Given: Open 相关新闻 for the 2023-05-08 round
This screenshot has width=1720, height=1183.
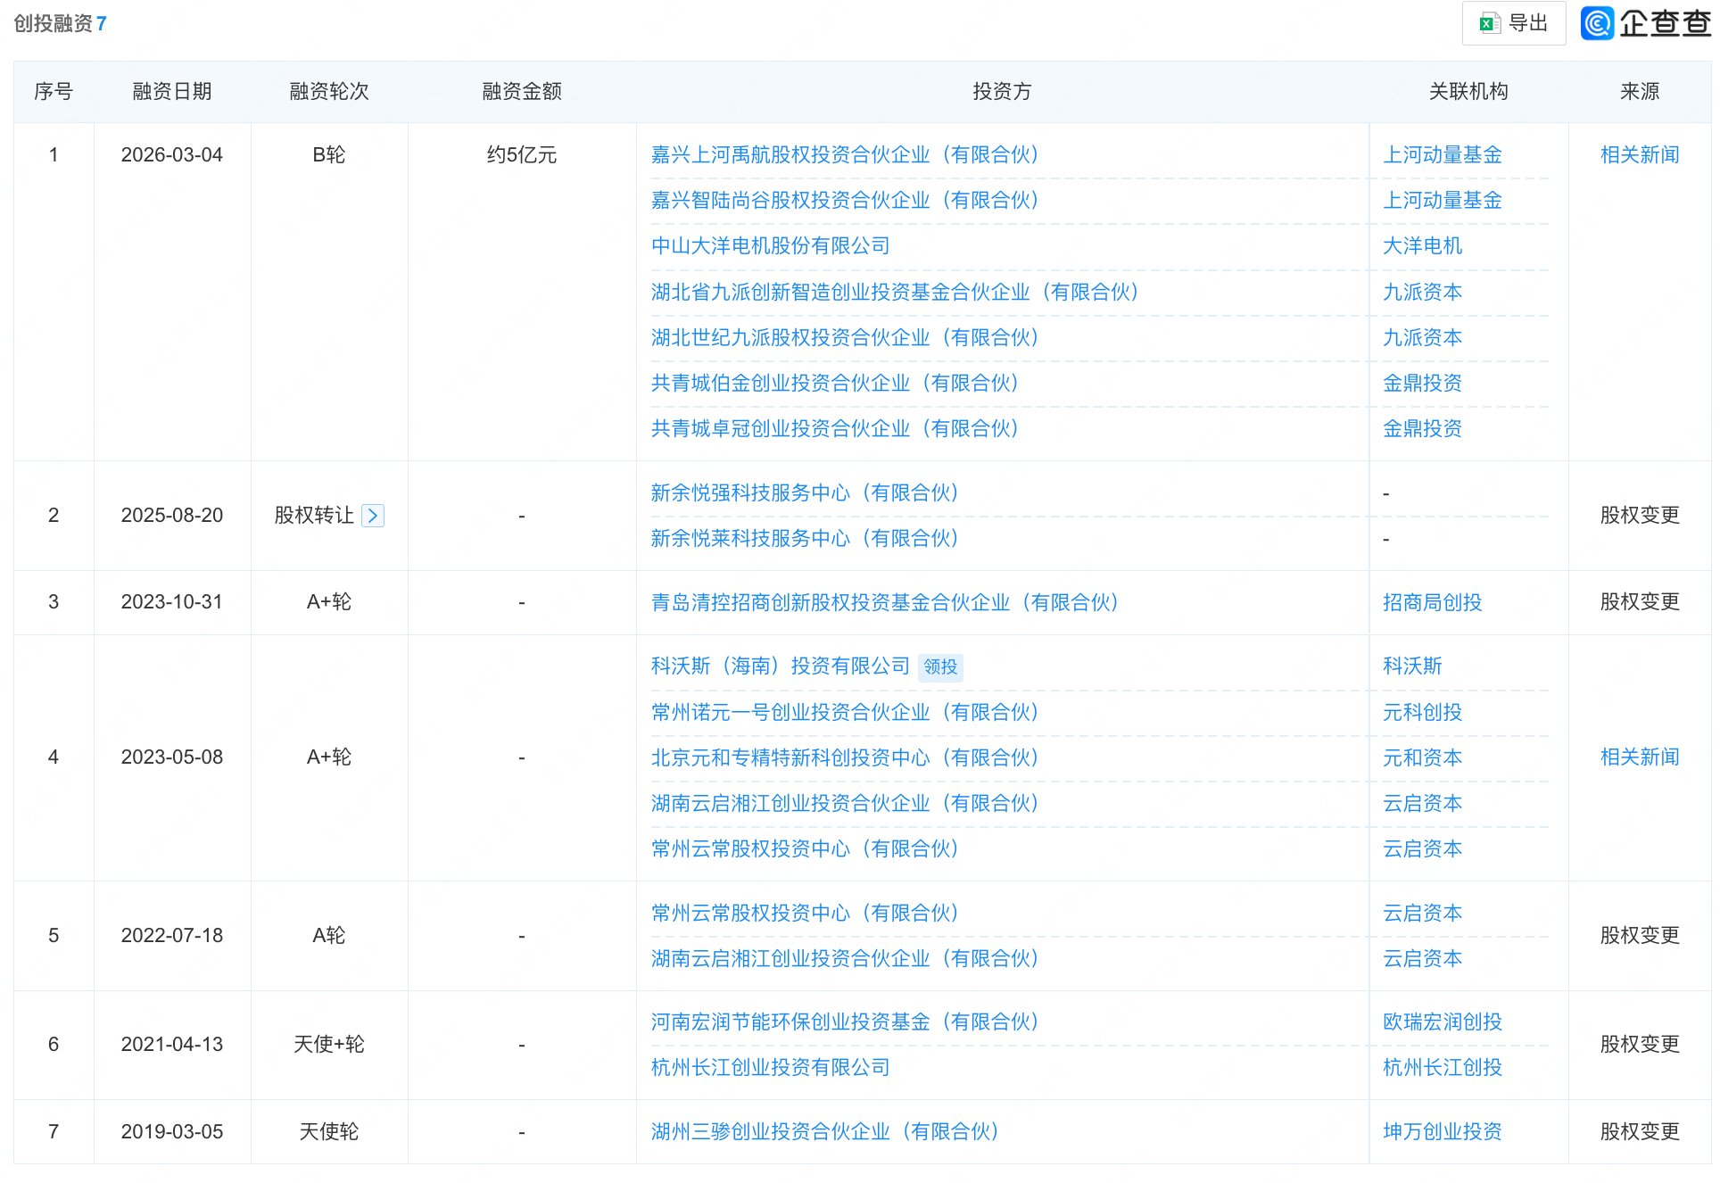Looking at the screenshot, I should point(1640,757).
